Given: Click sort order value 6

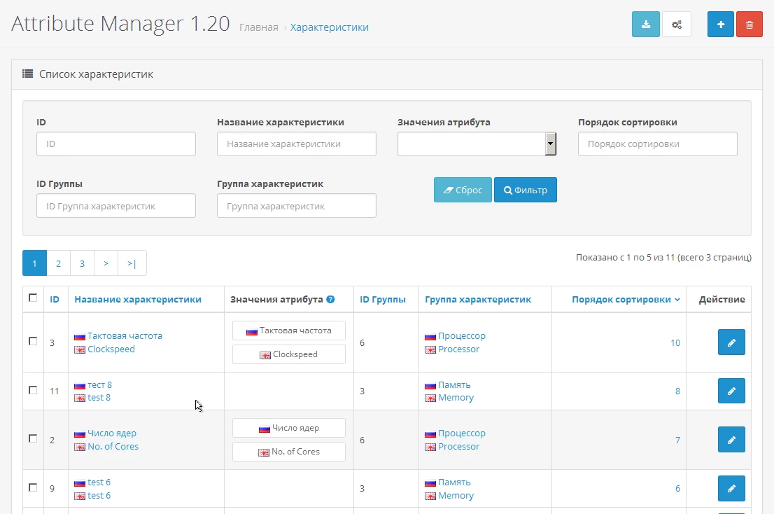Looking at the screenshot, I should (x=677, y=488).
